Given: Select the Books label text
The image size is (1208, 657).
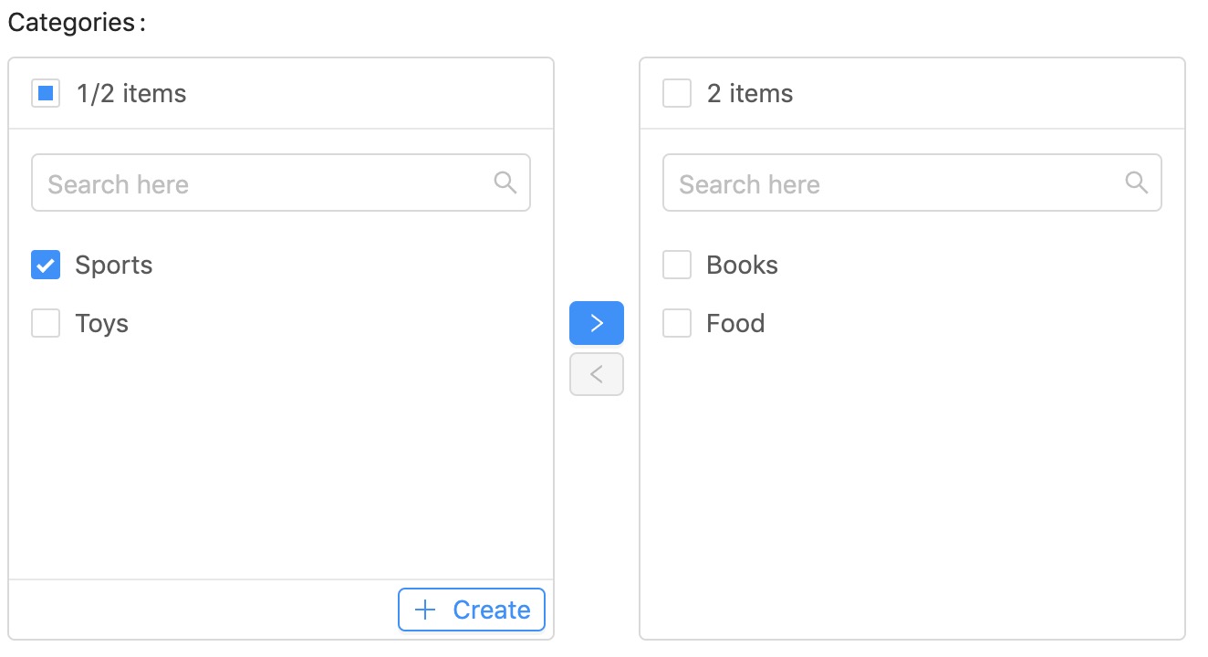Looking at the screenshot, I should click(x=743, y=266).
